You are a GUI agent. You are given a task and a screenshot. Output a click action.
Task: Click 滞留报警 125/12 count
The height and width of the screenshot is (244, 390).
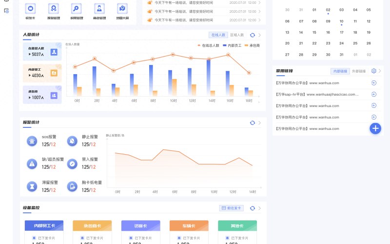click(49, 190)
